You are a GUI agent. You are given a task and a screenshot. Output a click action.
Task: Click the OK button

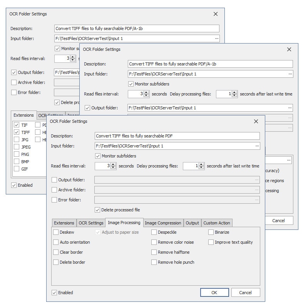tap(214, 293)
